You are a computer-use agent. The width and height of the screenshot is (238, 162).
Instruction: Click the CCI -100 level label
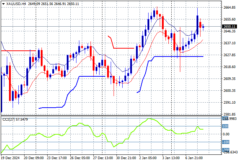point(226,142)
